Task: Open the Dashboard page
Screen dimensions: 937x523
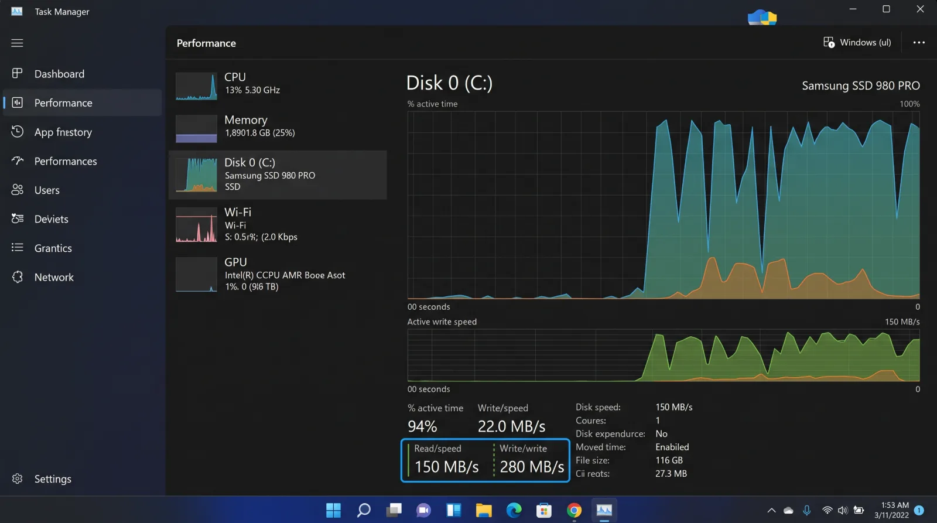Action: pyautogui.click(x=82, y=74)
